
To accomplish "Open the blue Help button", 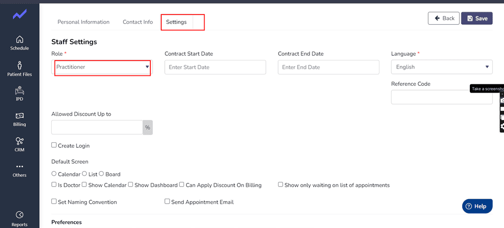I will (477, 206).
